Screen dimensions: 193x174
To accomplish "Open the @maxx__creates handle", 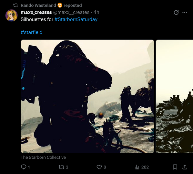I will point(71,12).
